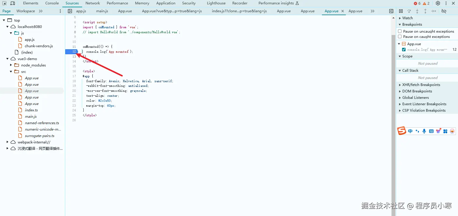
Task: Toggle the file navigator sidebar icon
Action: 70,11
